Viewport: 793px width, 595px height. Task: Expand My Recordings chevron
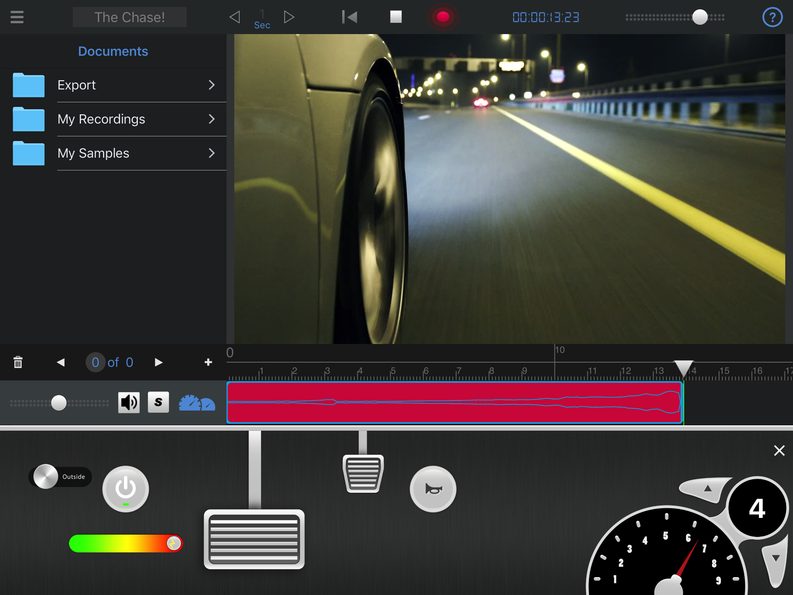[x=211, y=119]
